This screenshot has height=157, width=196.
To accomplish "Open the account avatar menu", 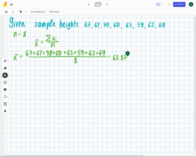I will click(191, 4).
